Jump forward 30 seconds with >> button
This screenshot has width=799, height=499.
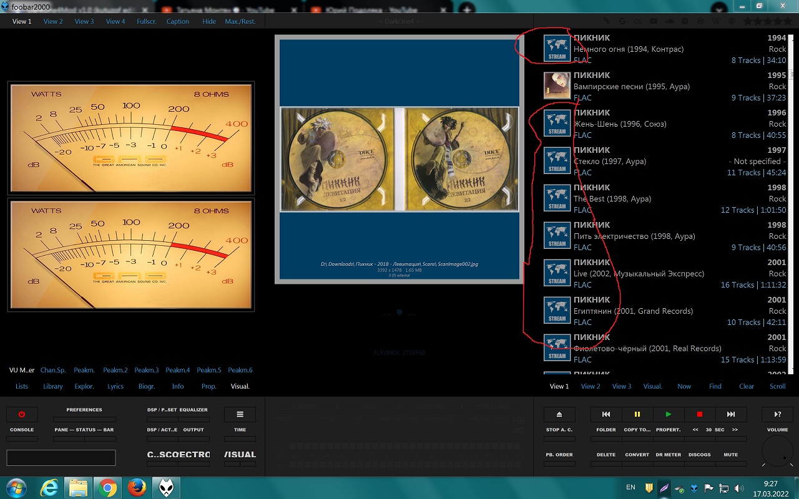[x=735, y=430]
